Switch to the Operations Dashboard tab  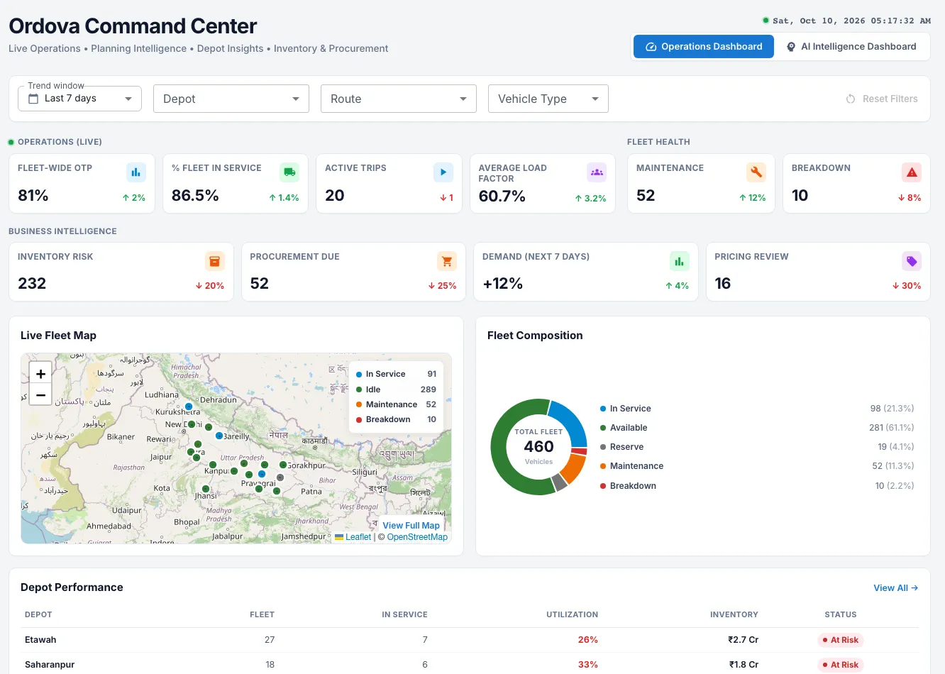tap(704, 47)
